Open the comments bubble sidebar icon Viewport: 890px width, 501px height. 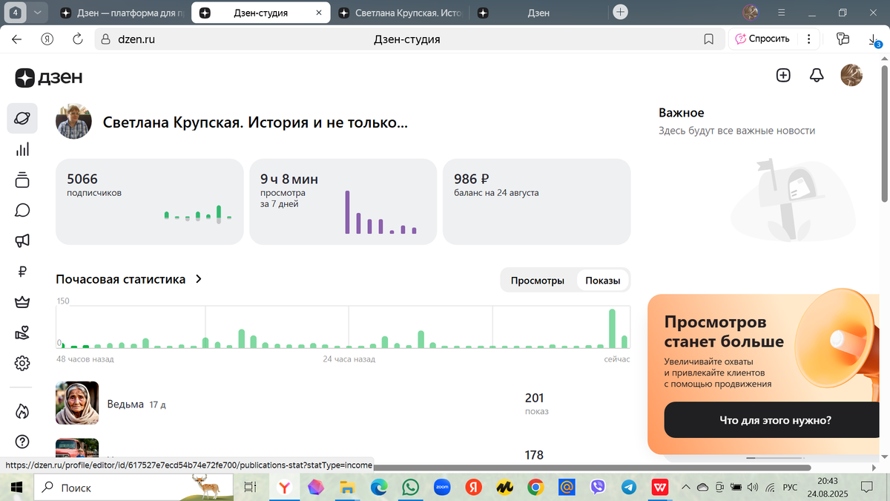(22, 210)
